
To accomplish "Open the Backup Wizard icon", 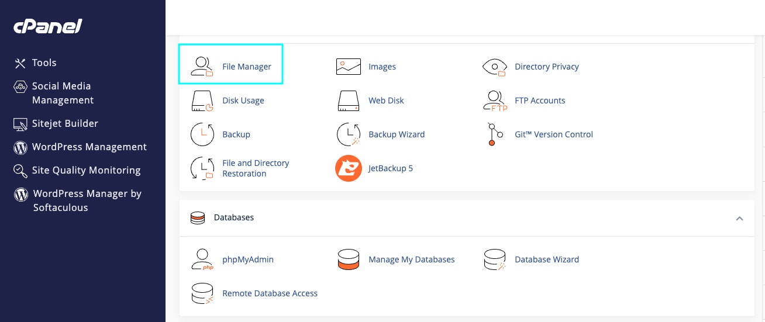I will pos(348,134).
